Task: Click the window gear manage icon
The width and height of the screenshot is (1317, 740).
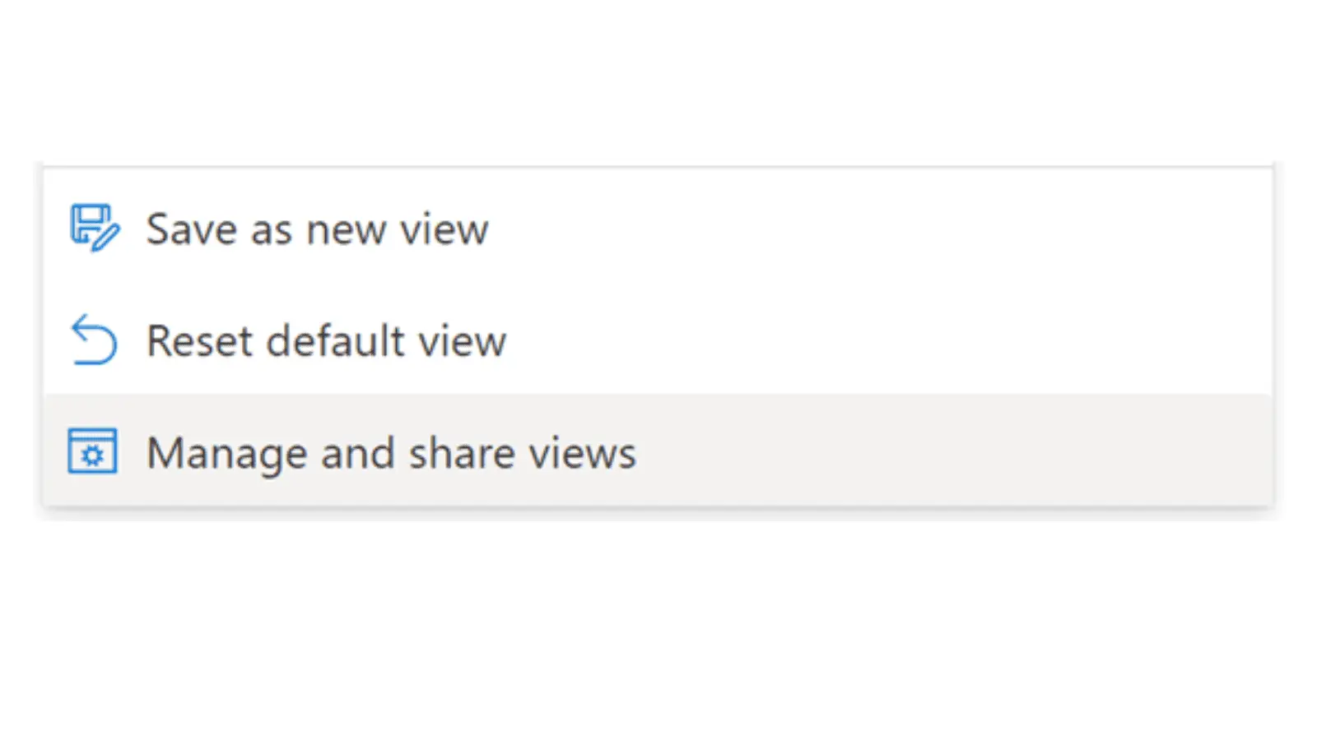Action: [x=92, y=451]
